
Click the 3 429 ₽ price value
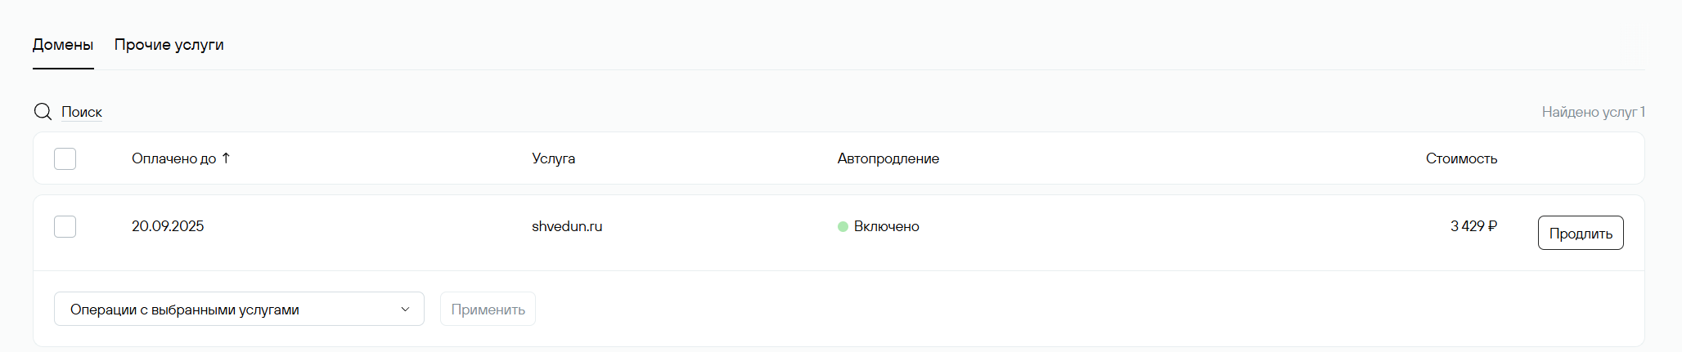(x=1473, y=226)
